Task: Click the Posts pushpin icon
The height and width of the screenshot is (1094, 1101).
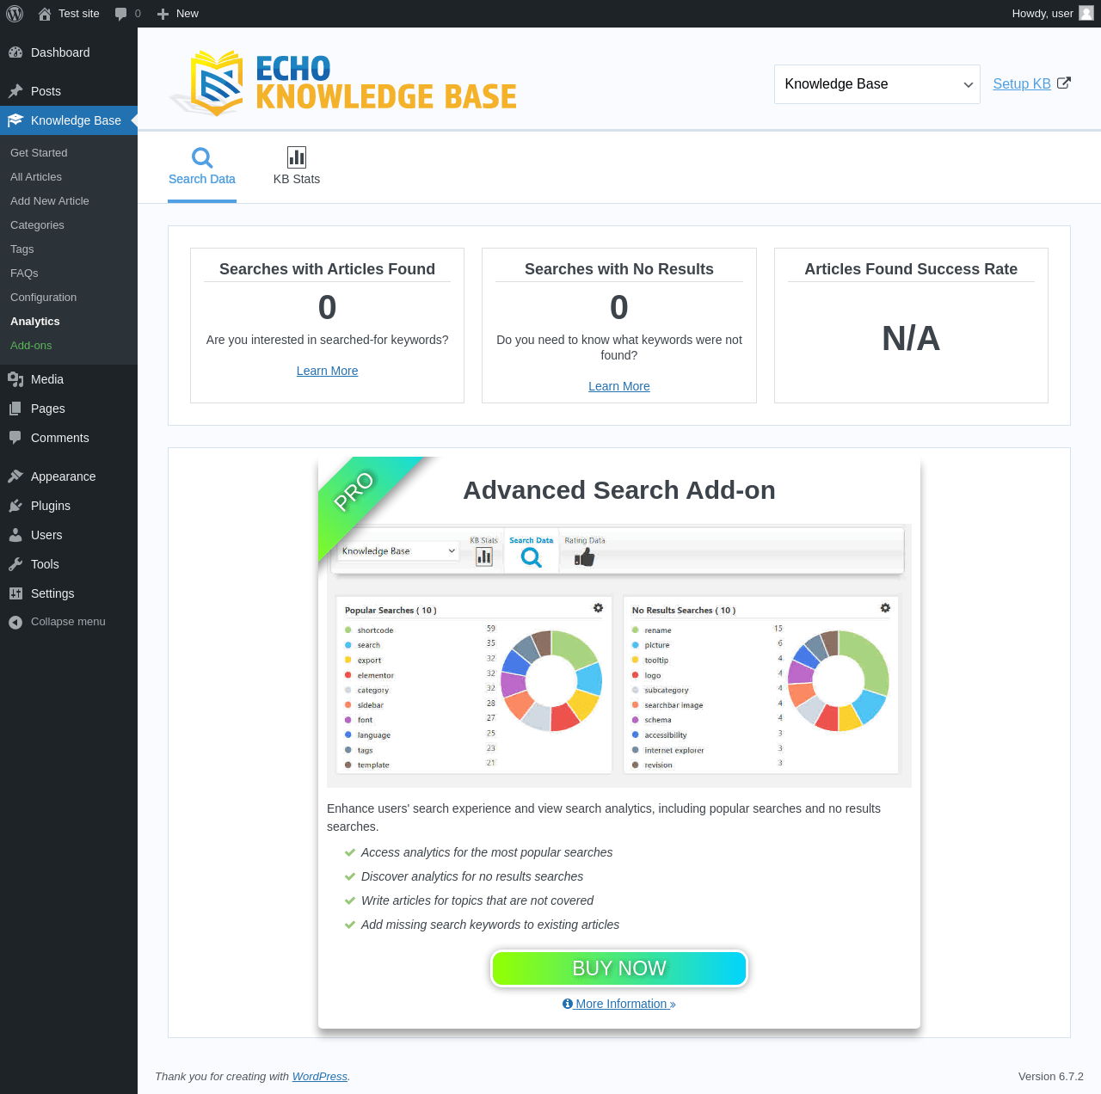Action: pos(15,91)
